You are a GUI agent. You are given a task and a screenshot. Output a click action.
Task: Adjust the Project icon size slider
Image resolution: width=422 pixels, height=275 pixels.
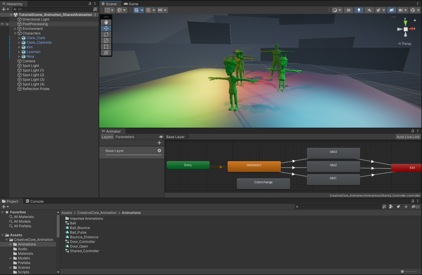tap(402, 272)
